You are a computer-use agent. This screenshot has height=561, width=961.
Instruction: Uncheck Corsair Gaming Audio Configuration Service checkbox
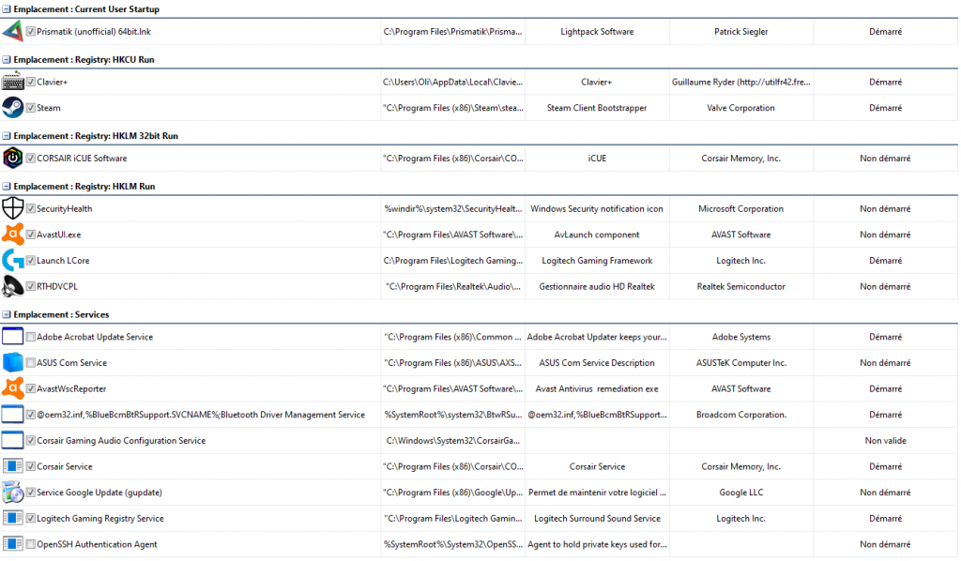coord(31,440)
